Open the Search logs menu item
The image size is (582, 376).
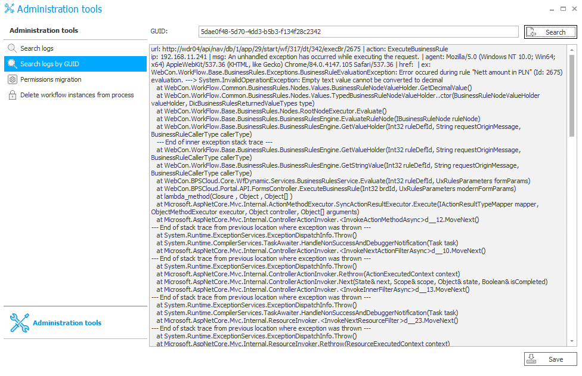[x=75, y=48]
